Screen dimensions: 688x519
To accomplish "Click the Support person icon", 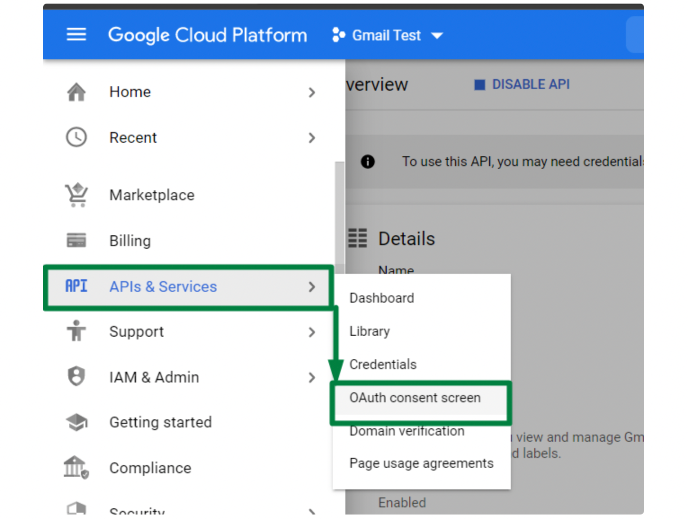I will (x=76, y=331).
